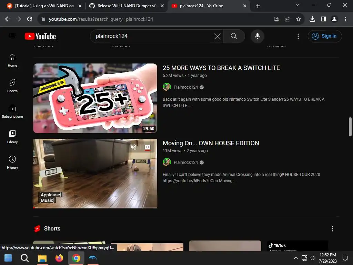
Task: Show hidden system tray icons
Action: pos(296,258)
